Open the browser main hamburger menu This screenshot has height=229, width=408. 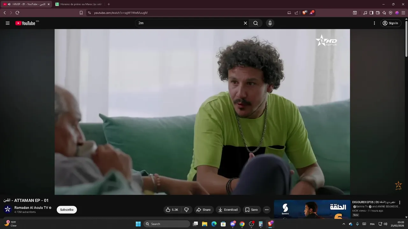coord(403,13)
